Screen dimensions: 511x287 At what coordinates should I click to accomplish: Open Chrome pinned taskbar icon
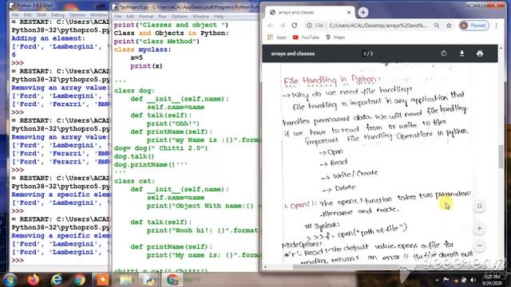pos(80,280)
